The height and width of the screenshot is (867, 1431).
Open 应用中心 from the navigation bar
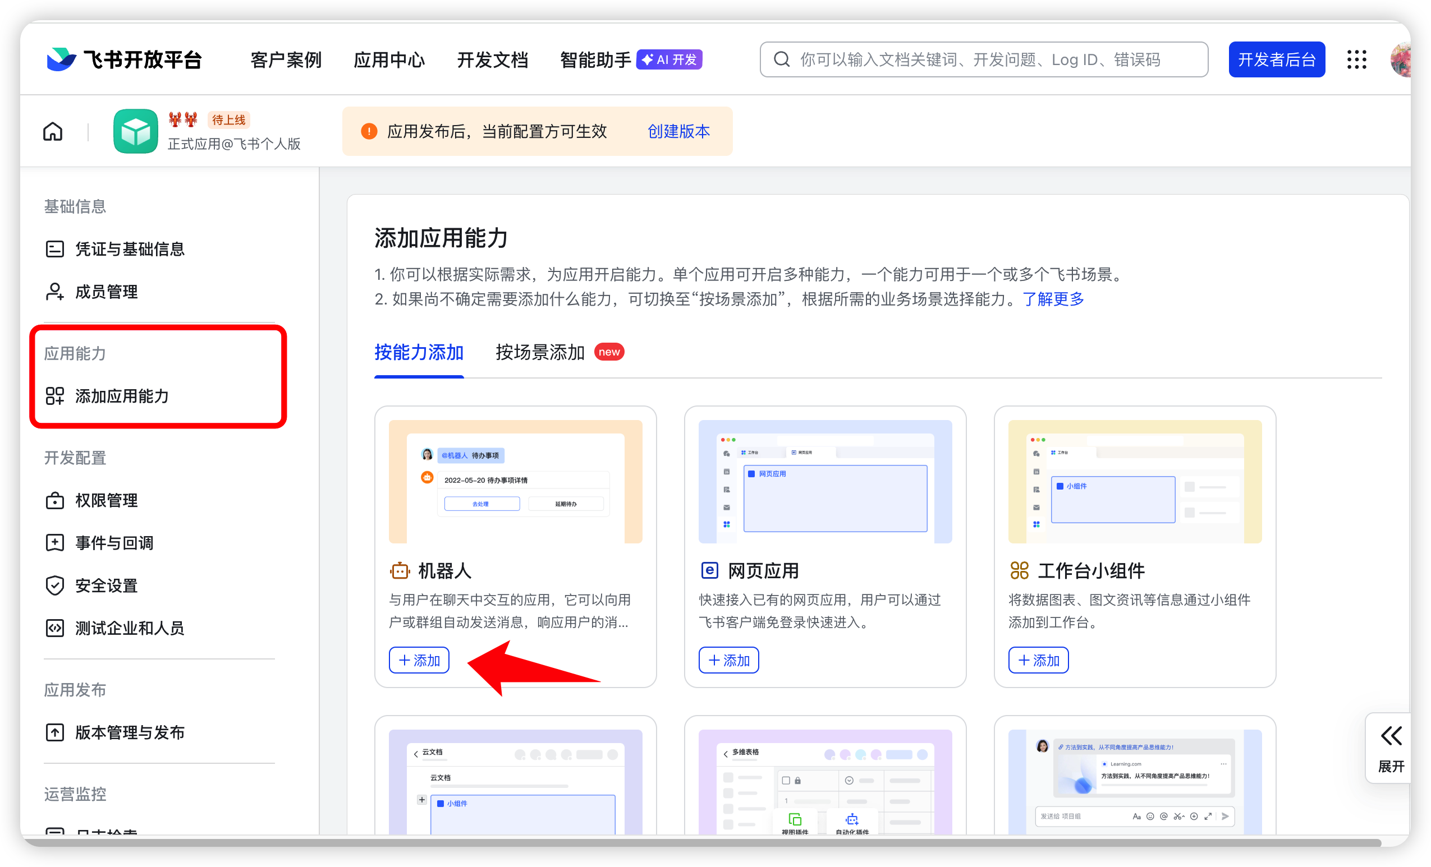point(389,59)
